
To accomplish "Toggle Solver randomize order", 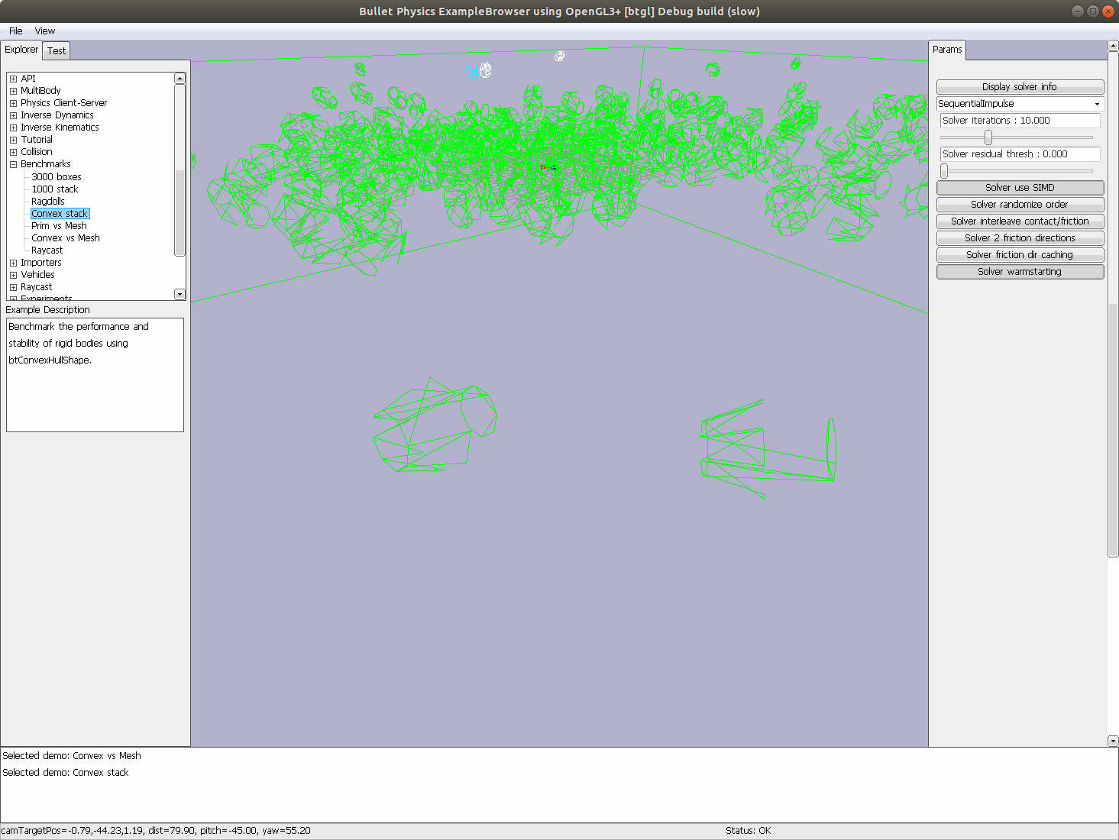I will click(1020, 204).
